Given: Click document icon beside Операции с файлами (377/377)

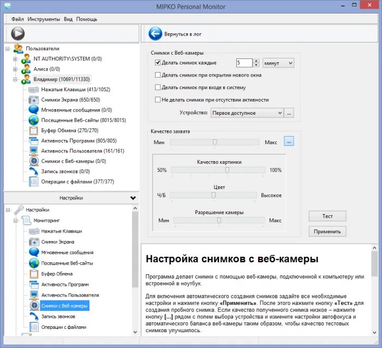Looking at the screenshot, I should pos(34,182).
